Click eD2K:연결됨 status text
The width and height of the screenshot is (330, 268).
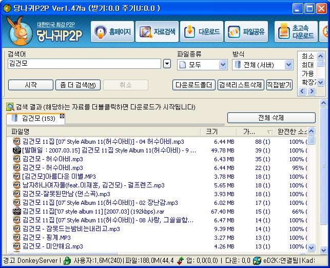(282, 261)
